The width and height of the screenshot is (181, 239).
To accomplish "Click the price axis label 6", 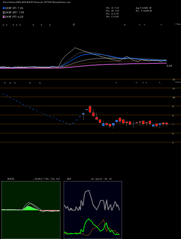I will 173,134.
